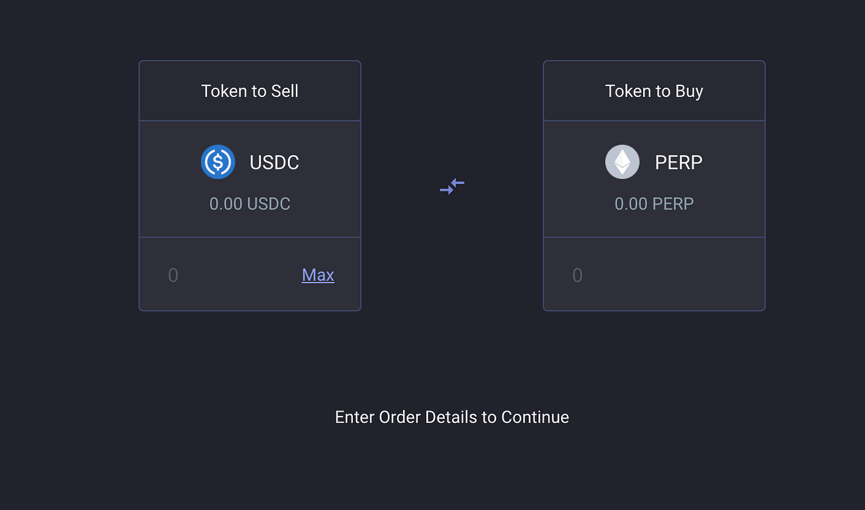
Task: Select the Token to Sell header
Action: [250, 91]
